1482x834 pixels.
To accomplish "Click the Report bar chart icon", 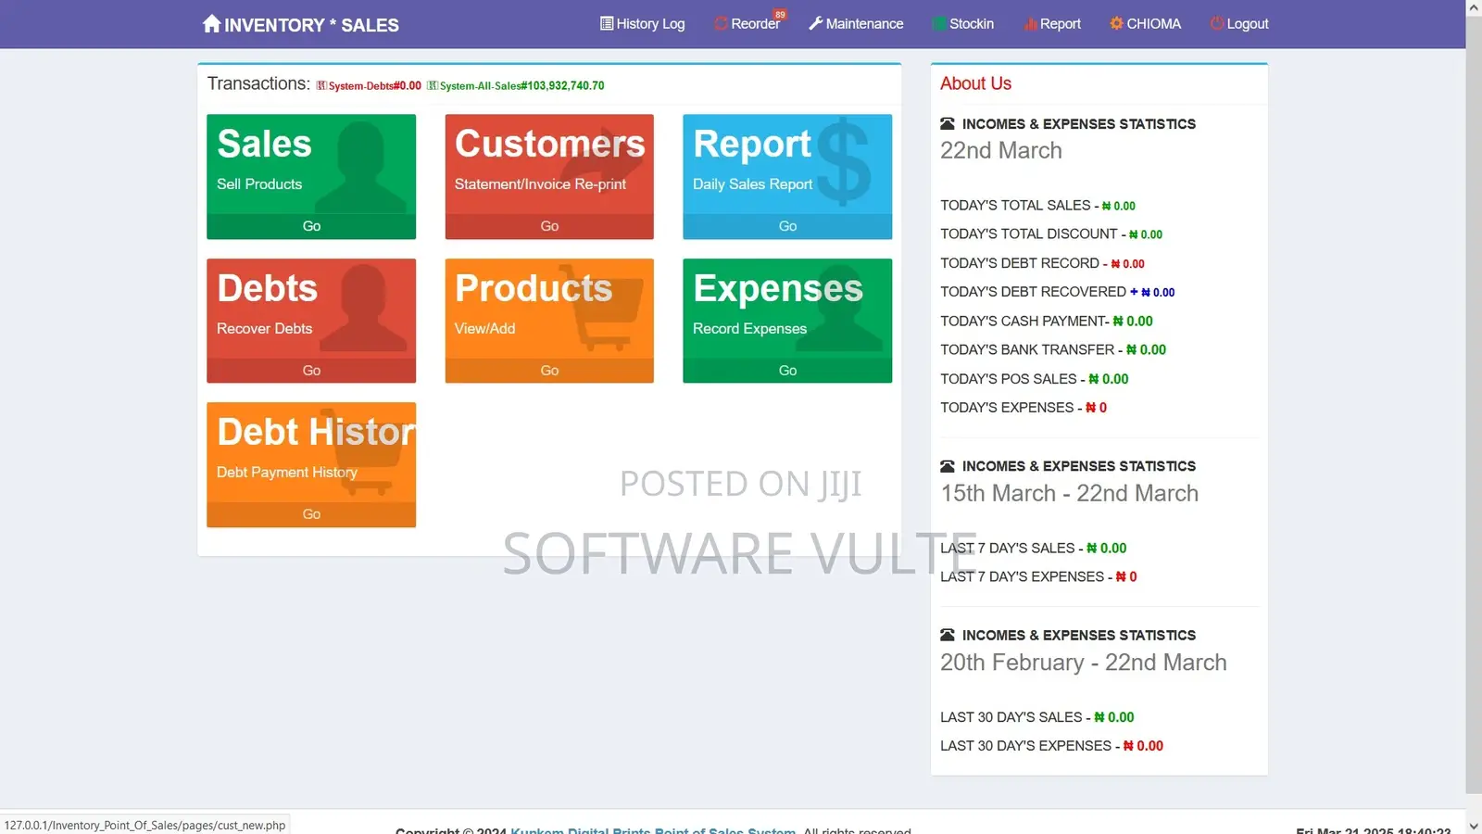I will point(1030,24).
